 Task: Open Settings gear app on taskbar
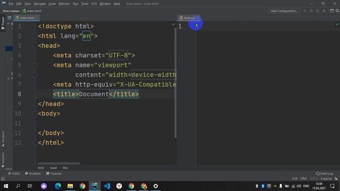coord(156,186)
